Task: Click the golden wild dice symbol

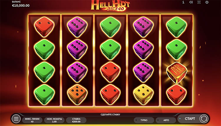Action: [x=177, y=73]
